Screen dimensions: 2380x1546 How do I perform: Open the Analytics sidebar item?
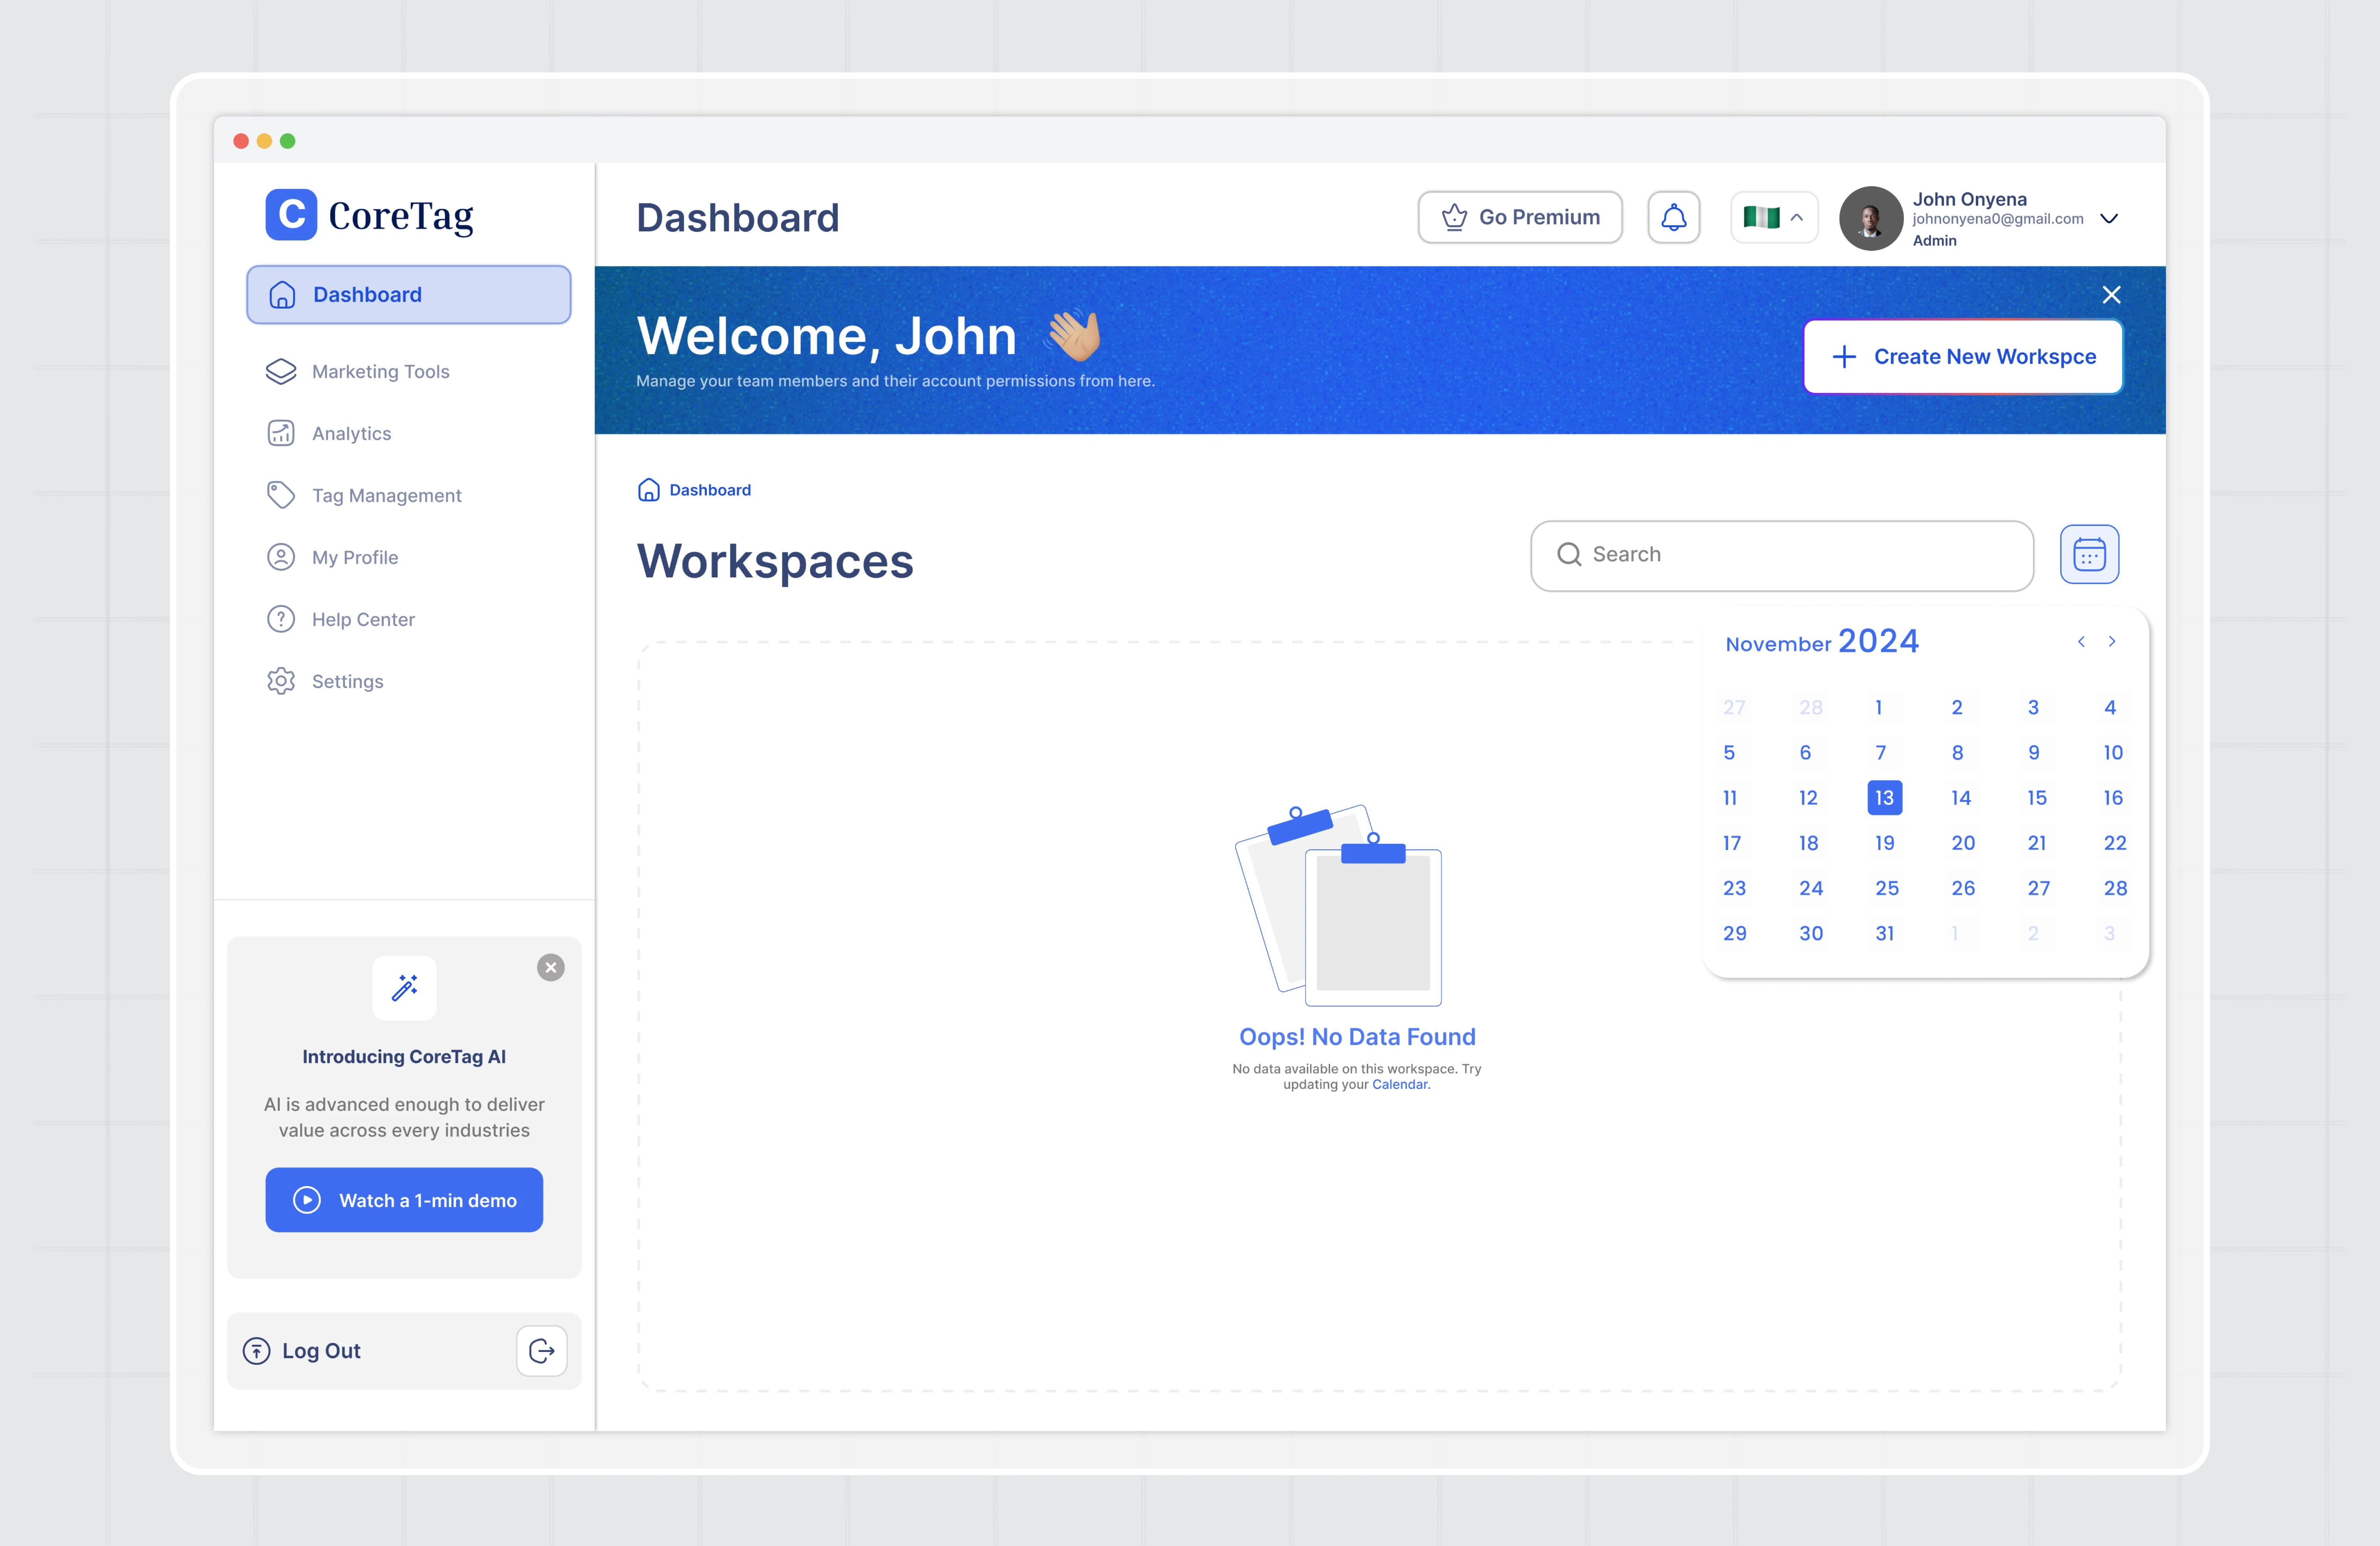(x=351, y=434)
